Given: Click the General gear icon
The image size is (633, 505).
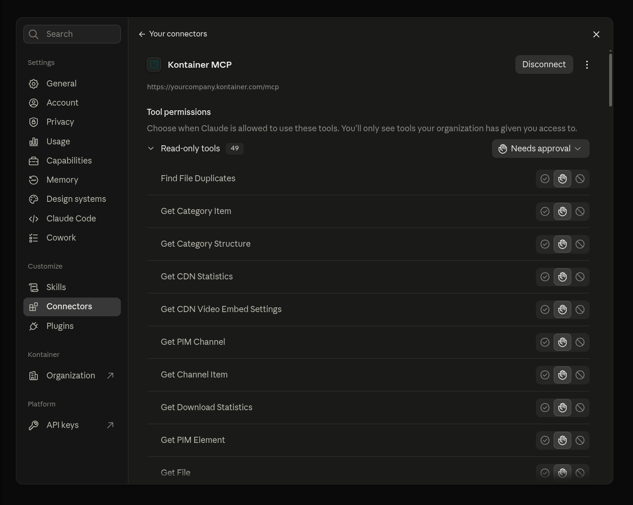Looking at the screenshot, I should (34, 84).
